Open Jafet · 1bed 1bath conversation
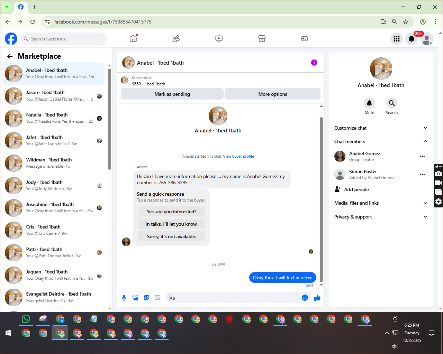 (x=54, y=141)
